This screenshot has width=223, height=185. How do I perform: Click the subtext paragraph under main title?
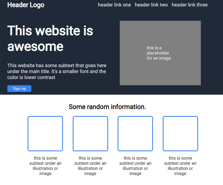point(57,71)
